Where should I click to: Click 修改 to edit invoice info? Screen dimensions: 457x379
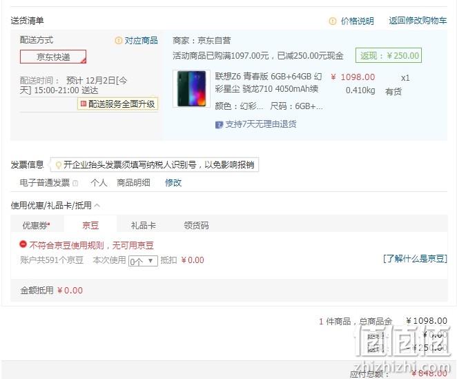click(173, 183)
